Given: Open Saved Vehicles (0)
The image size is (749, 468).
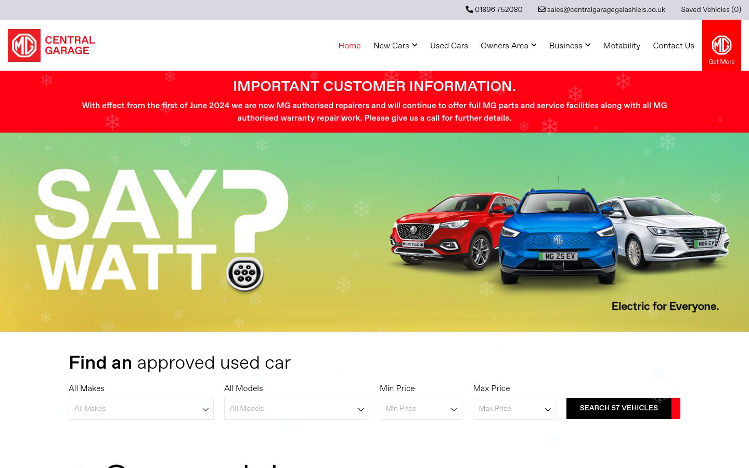Looking at the screenshot, I should 711,9.
